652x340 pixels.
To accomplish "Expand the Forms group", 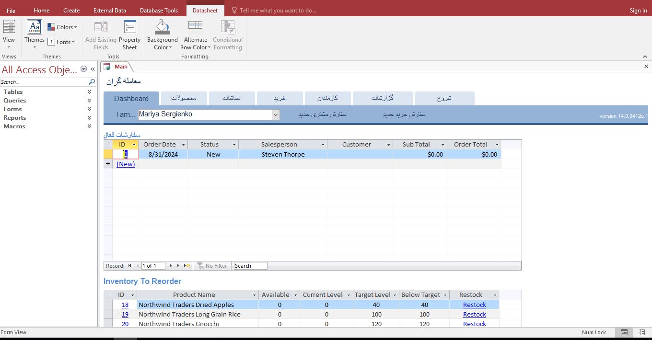I will pyautogui.click(x=89, y=109).
